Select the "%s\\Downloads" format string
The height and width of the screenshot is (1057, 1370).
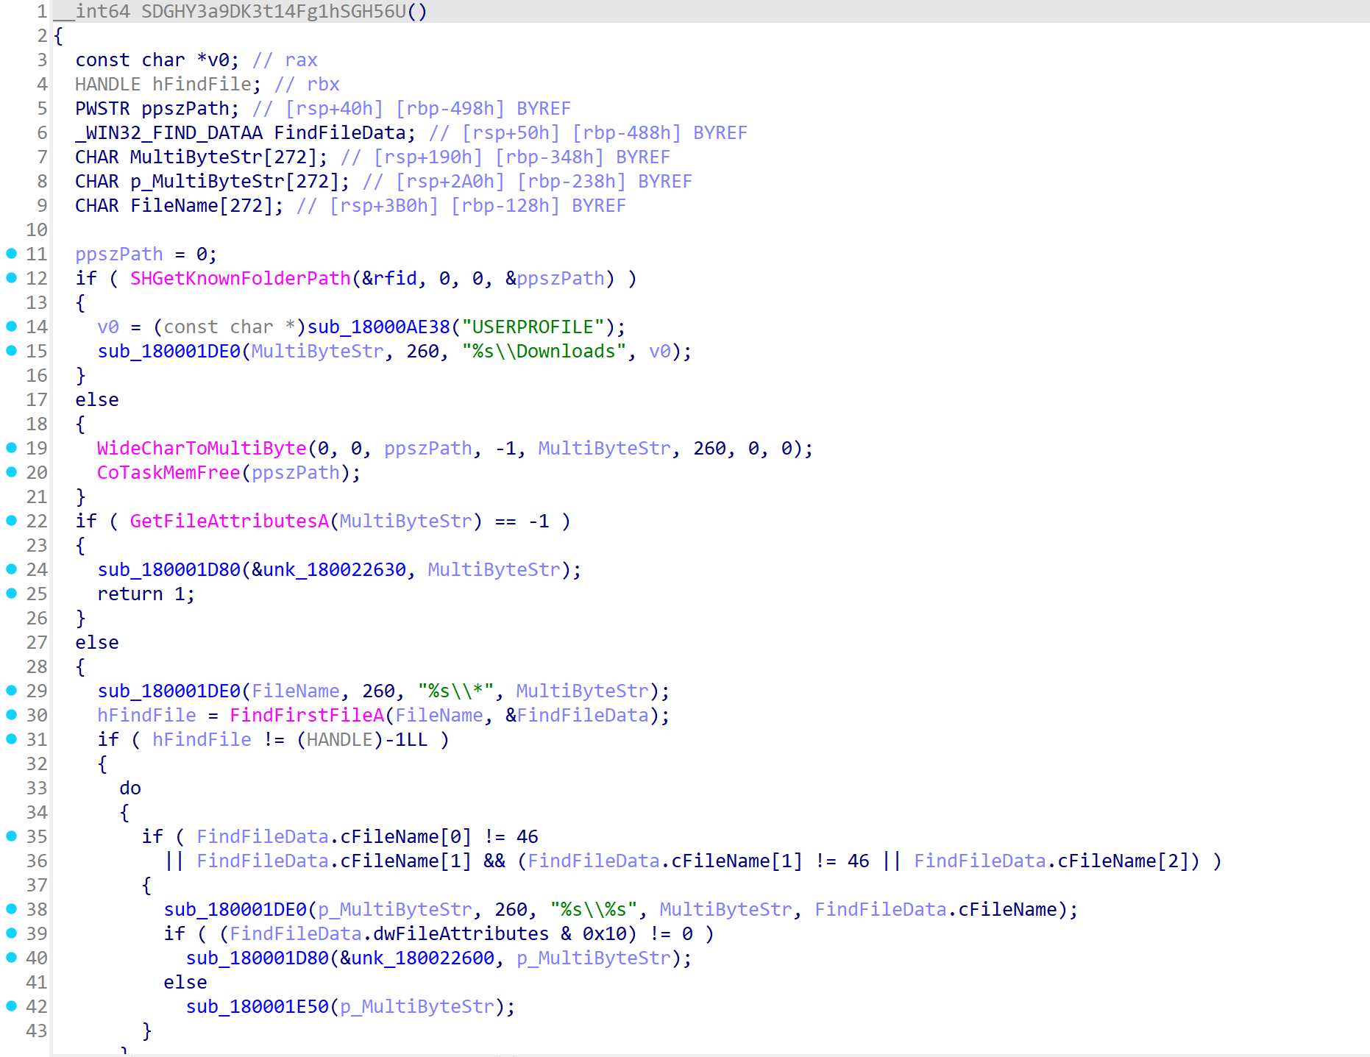(x=544, y=352)
